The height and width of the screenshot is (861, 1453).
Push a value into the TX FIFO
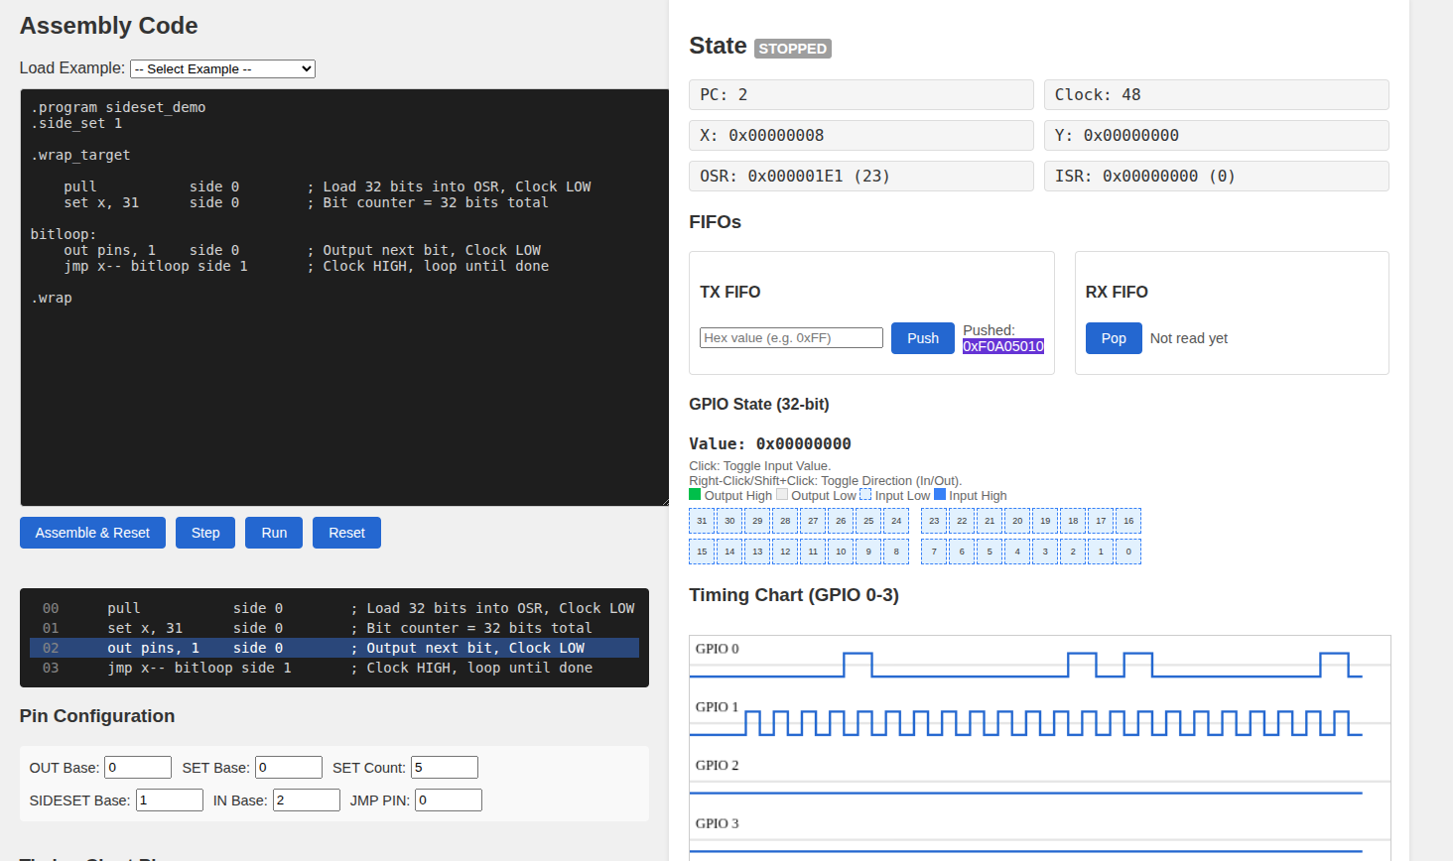tap(922, 337)
